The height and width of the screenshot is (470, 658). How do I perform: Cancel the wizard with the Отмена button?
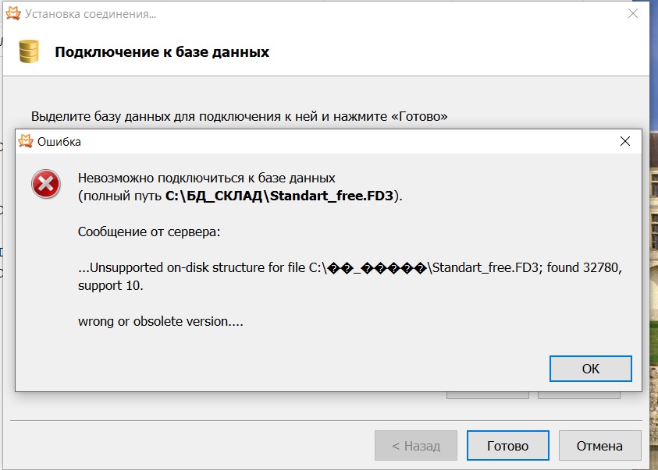tap(599, 445)
